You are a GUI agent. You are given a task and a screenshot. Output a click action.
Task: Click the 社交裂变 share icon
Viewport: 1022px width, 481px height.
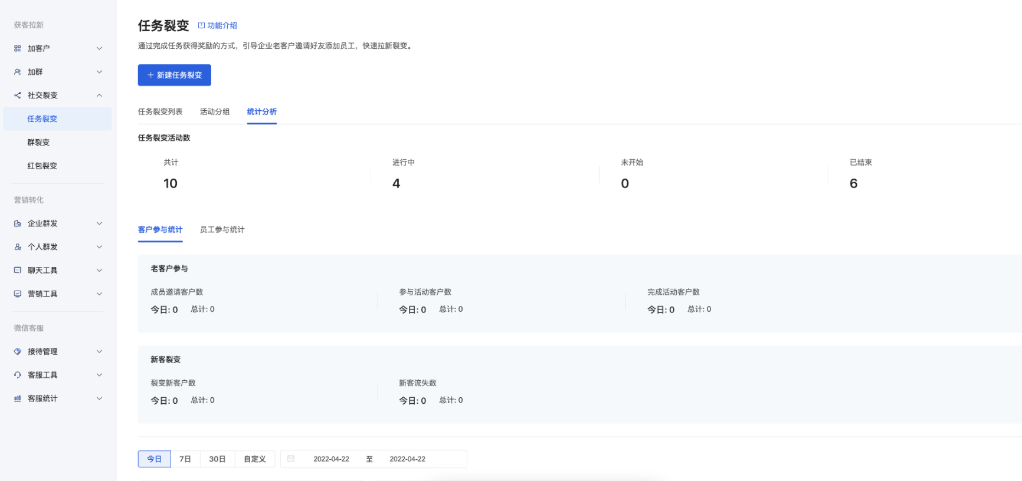[18, 95]
